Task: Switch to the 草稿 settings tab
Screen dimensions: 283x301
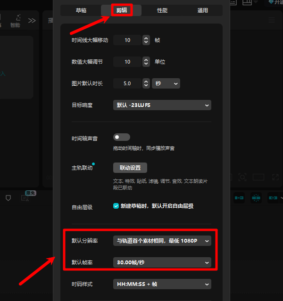Action: 81,10
